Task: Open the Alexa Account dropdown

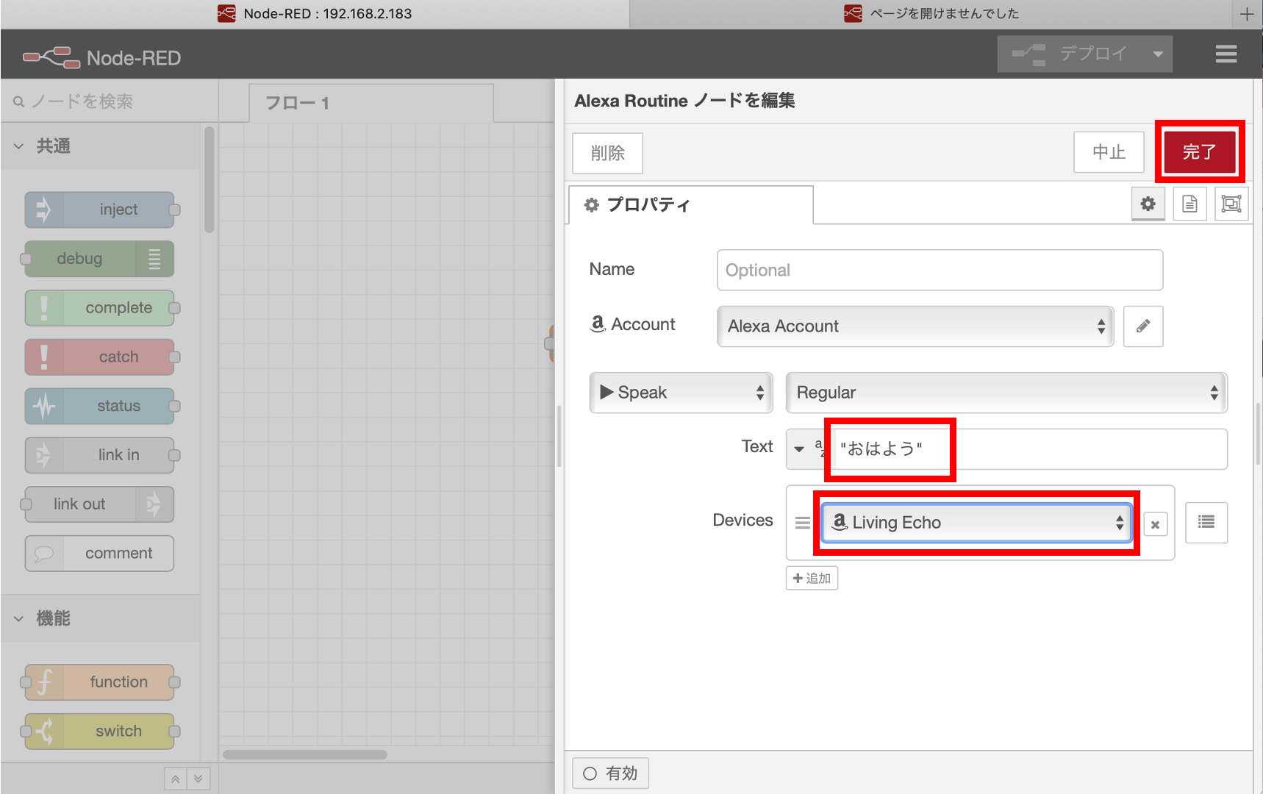Action: tap(915, 326)
